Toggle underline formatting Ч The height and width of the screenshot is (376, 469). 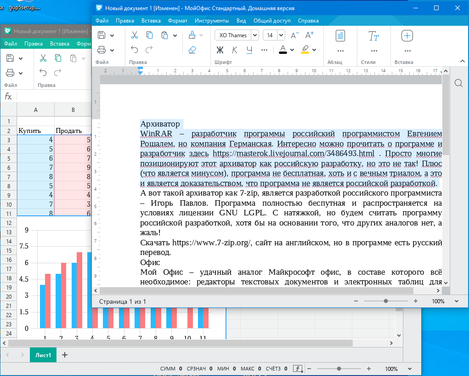pos(249,50)
